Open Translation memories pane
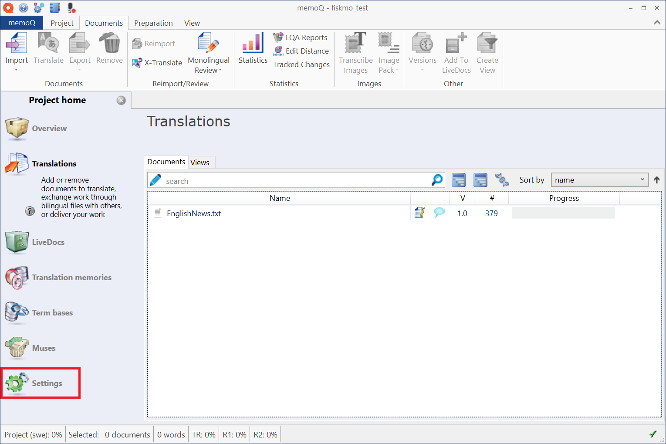This screenshot has height=444, width=666. coord(58,278)
